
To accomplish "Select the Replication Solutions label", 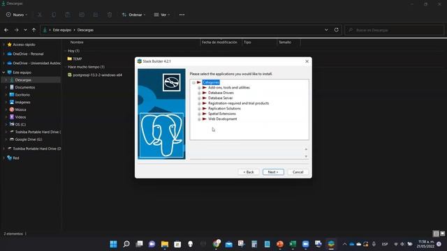I will click(x=224, y=109).
